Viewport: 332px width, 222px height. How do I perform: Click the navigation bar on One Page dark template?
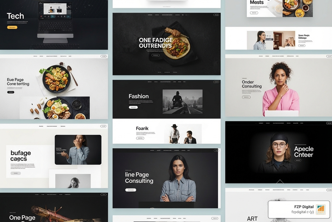coord(53,194)
